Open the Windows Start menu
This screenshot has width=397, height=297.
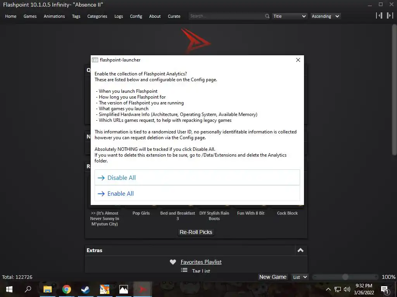(x=9, y=289)
